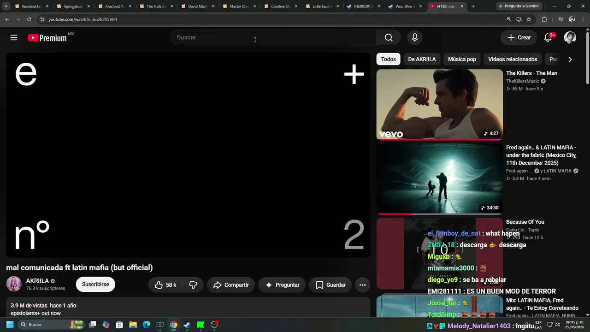Reload the current page
The height and width of the screenshot is (332, 590).
tap(29, 19)
